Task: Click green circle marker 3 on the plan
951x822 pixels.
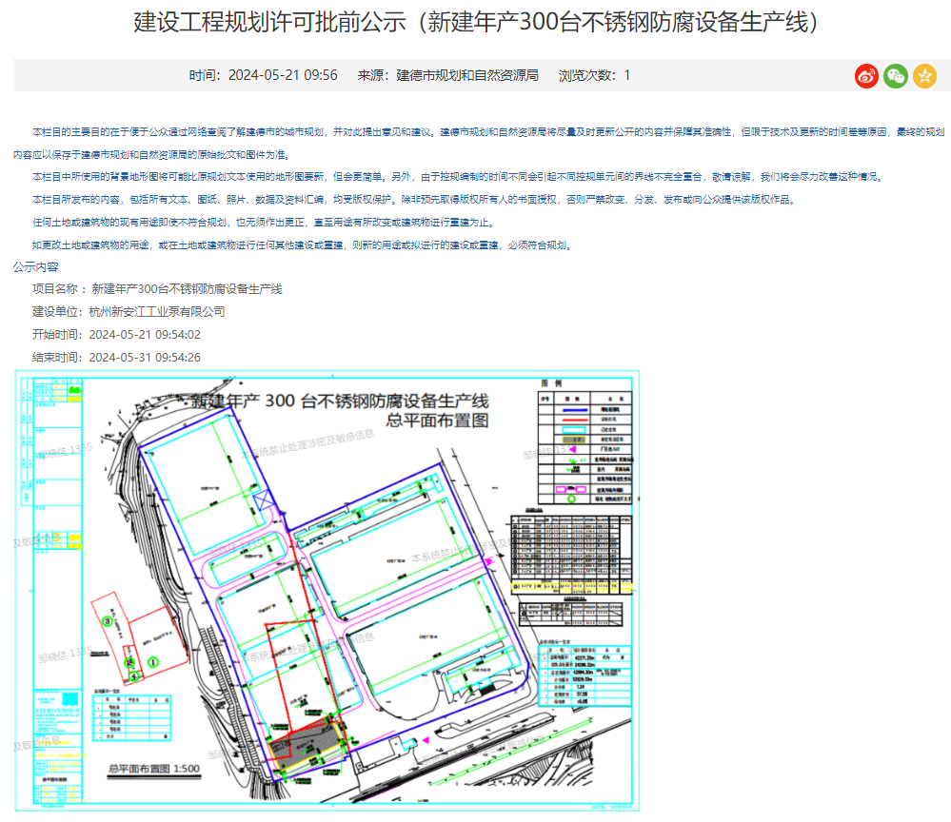Action: [x=109, y=620]
